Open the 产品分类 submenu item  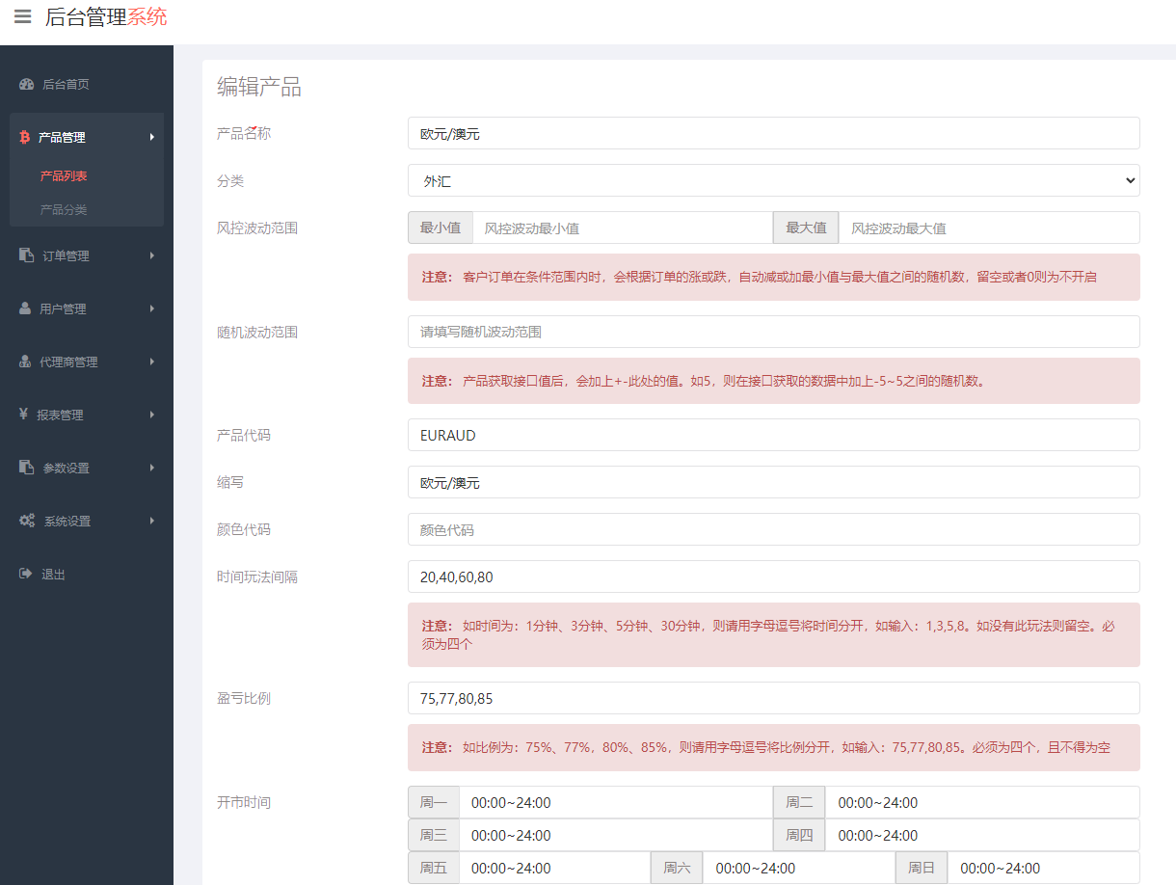(64, 209)
